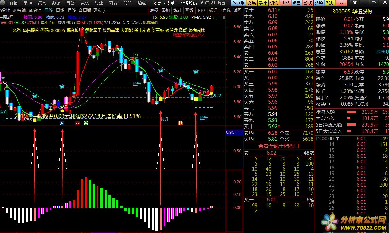Click 交易未登录 trading login status

pos(164,3)
